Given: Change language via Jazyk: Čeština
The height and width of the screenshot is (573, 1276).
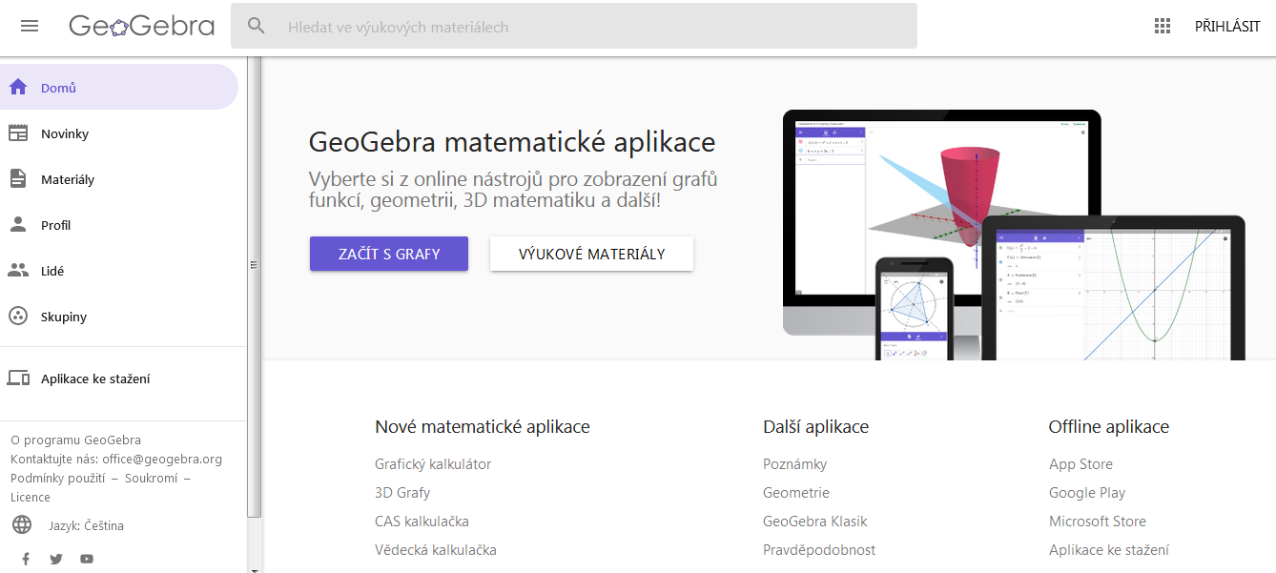Looking at the screenshot, I should [86, 525].
